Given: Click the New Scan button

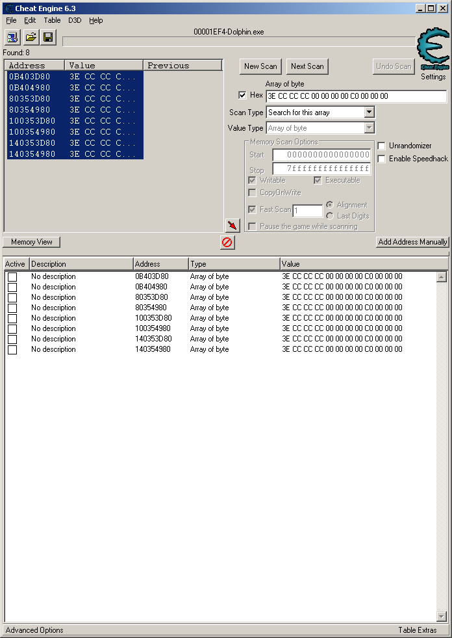Looking at the screenshot, I should click(260, 66).
